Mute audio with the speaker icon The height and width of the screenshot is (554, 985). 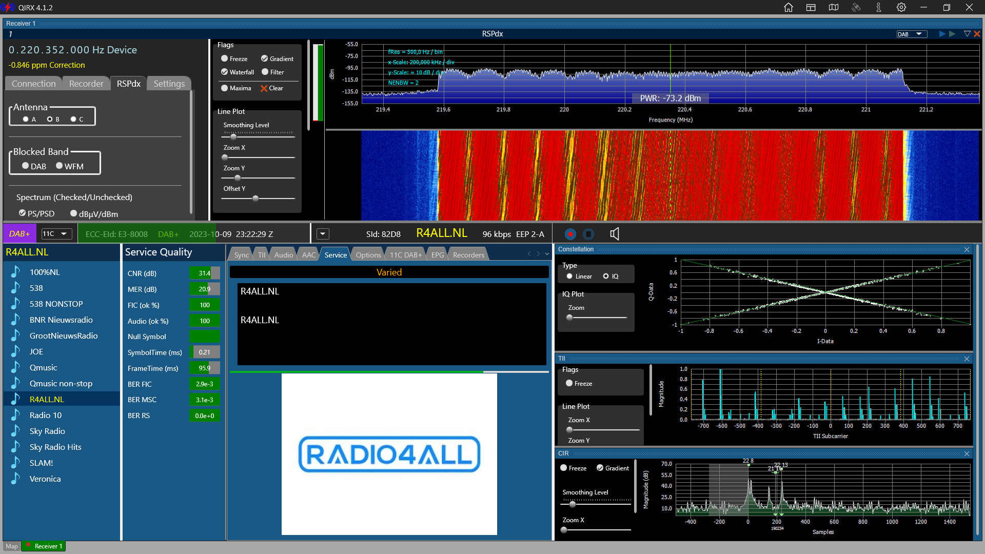point(615,234)
